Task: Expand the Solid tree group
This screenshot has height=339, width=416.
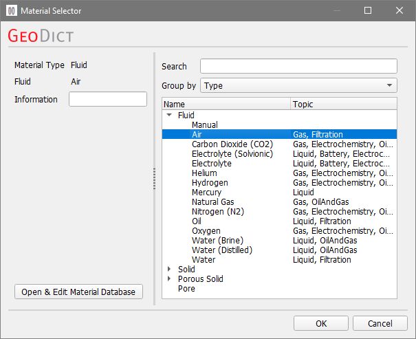Action: pos(169,269)
